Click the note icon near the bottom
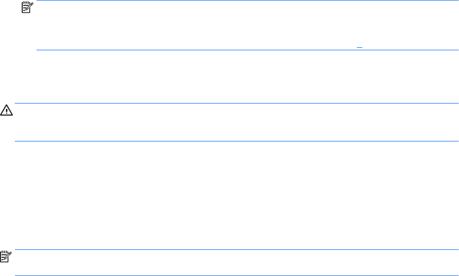This screenshot has height=276, width=459. point(5,257)
